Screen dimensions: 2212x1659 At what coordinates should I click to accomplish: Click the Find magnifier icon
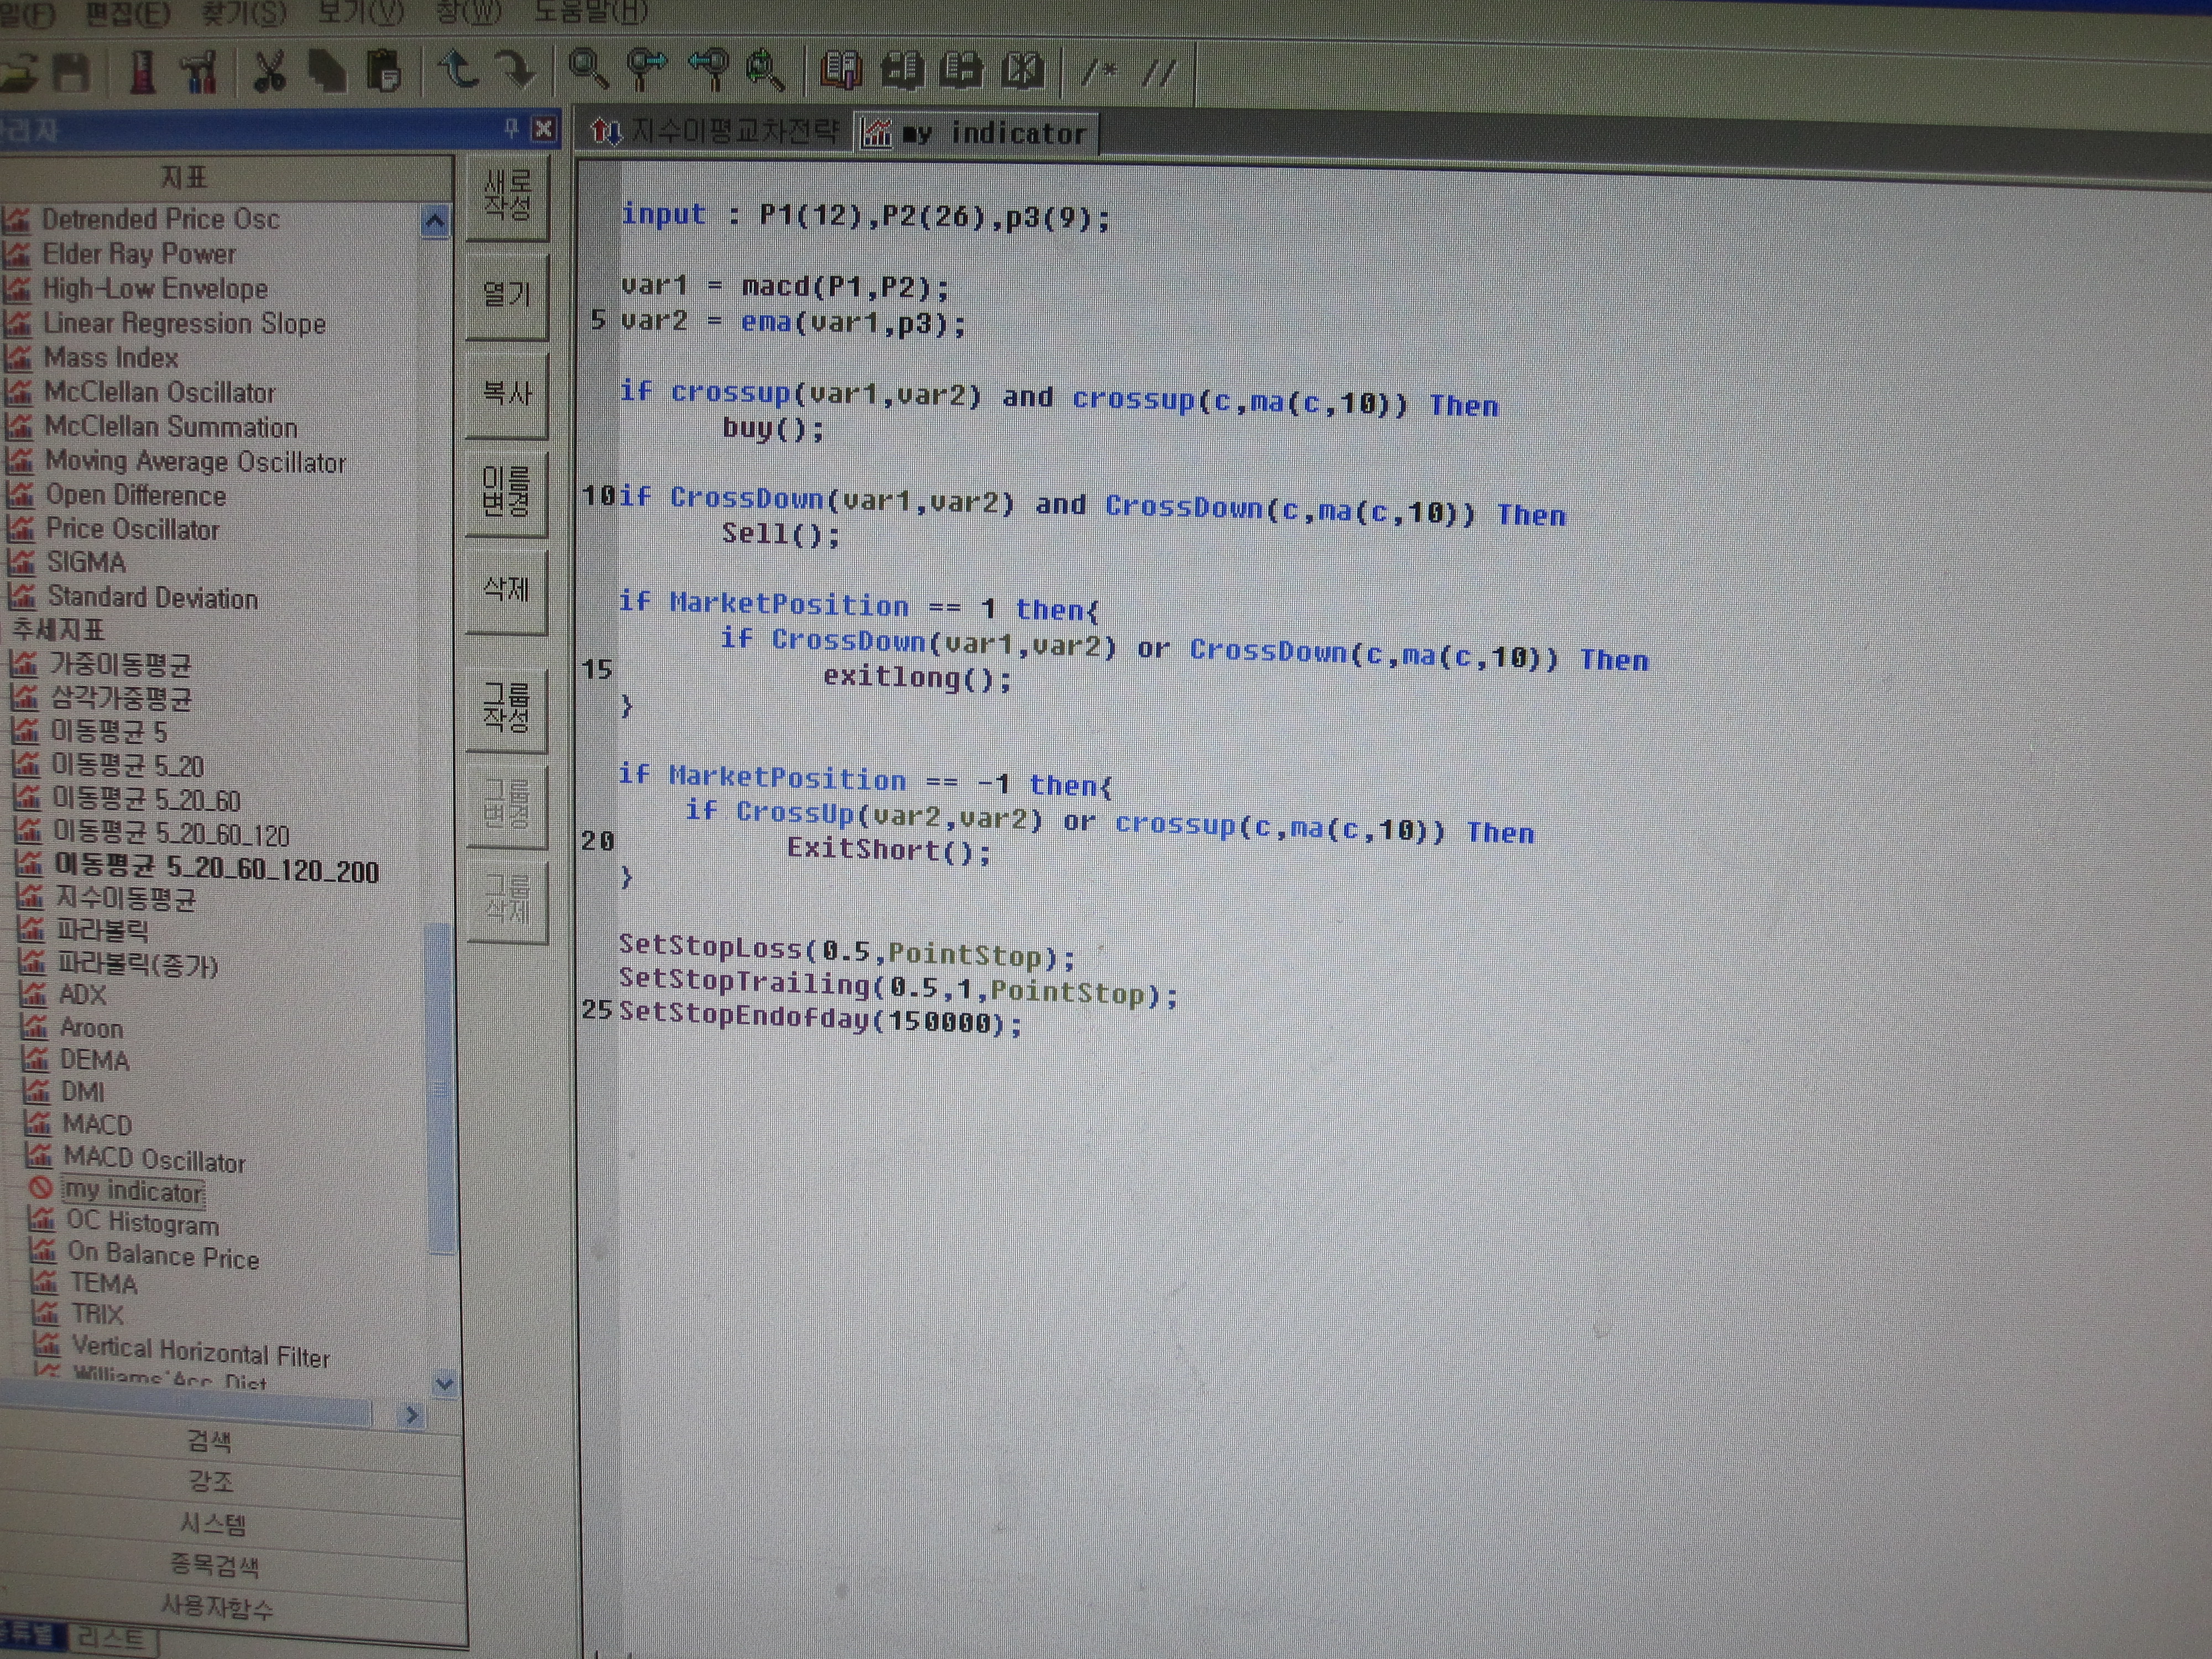pos(587,69)
